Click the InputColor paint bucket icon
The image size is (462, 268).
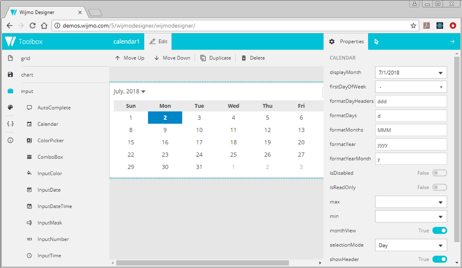tap(29, 173)
